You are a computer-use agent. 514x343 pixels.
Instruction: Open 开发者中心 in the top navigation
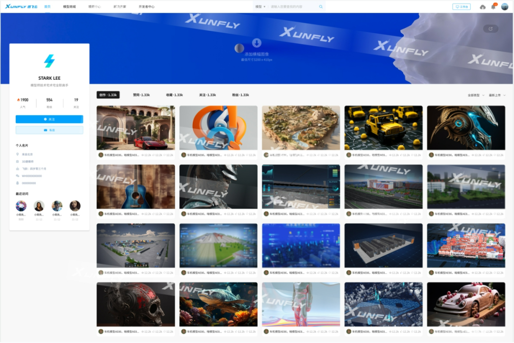146,7
